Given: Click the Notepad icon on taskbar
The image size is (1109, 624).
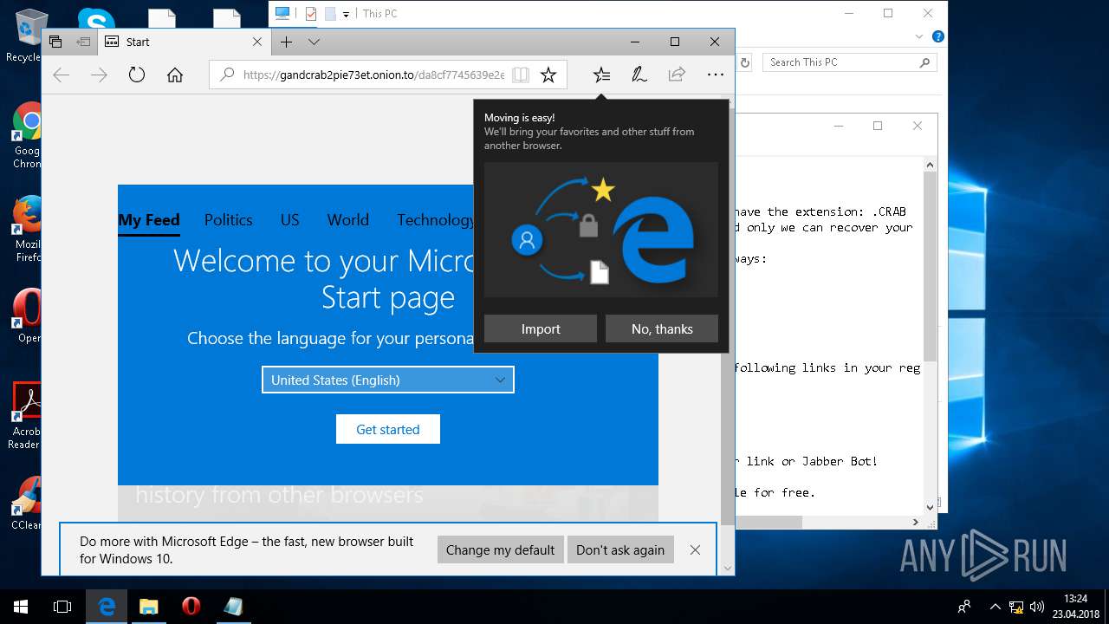Looking at the screenshot, I should tap(232, 607).
